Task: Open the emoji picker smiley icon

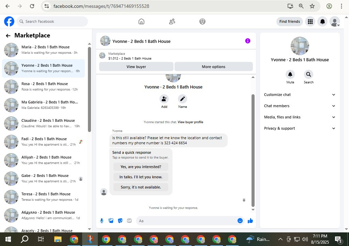Action: 240,221
